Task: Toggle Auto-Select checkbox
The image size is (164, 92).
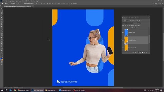Action: (x=10, y=4)
